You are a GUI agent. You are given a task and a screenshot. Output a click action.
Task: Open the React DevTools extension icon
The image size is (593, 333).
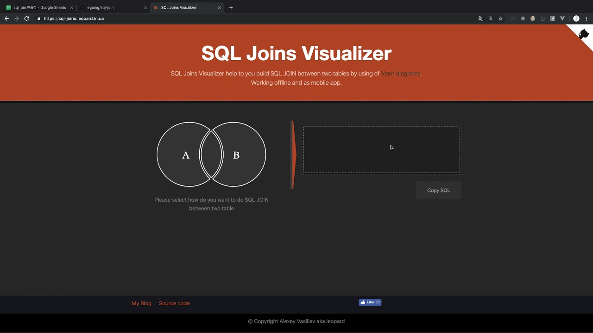[523, 18]
